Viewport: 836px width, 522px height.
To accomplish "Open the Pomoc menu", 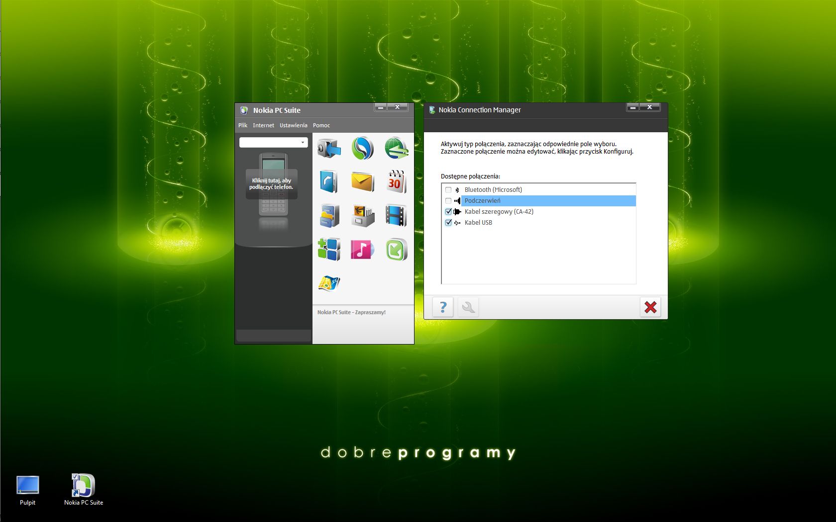I will (321, 125).
